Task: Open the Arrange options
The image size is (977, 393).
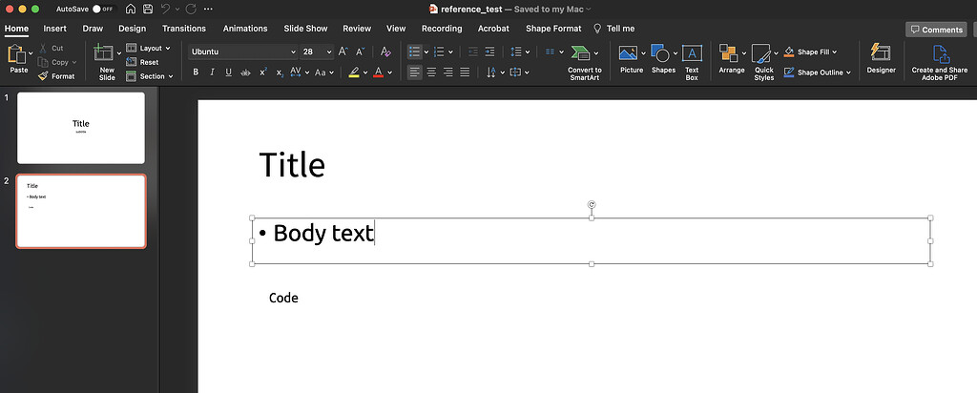Action: click(732, 59)
